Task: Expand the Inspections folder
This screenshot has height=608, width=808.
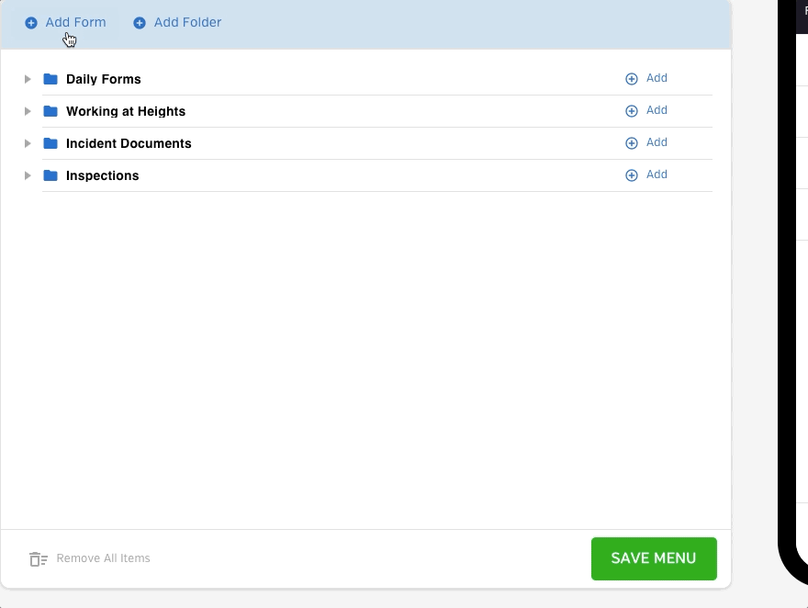Action: [x=28, y=175]
